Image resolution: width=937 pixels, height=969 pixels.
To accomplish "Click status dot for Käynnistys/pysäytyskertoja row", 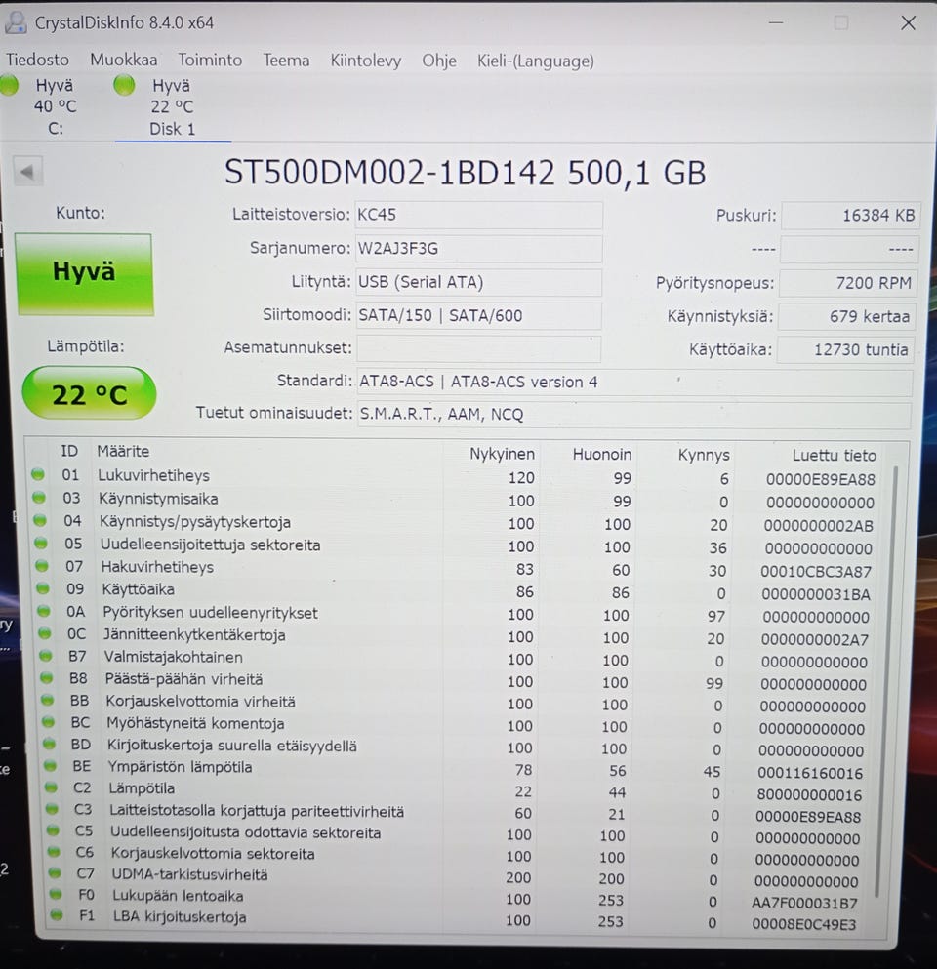I will click(40, 520).
